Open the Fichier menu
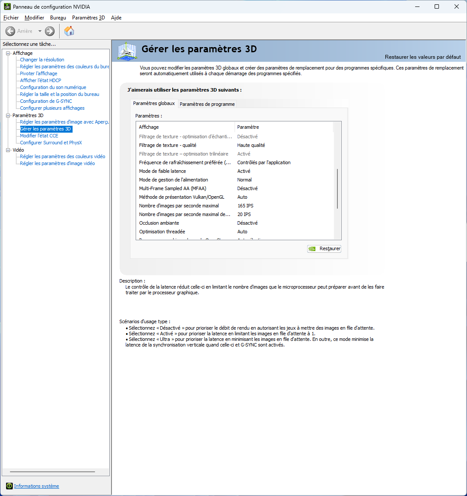467x496 pixels. point(11,18)
